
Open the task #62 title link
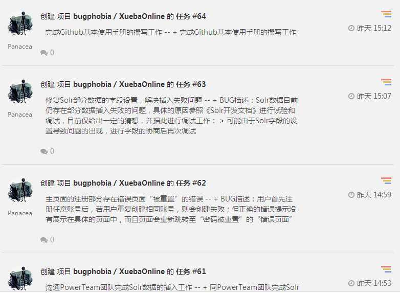point(123,183)
